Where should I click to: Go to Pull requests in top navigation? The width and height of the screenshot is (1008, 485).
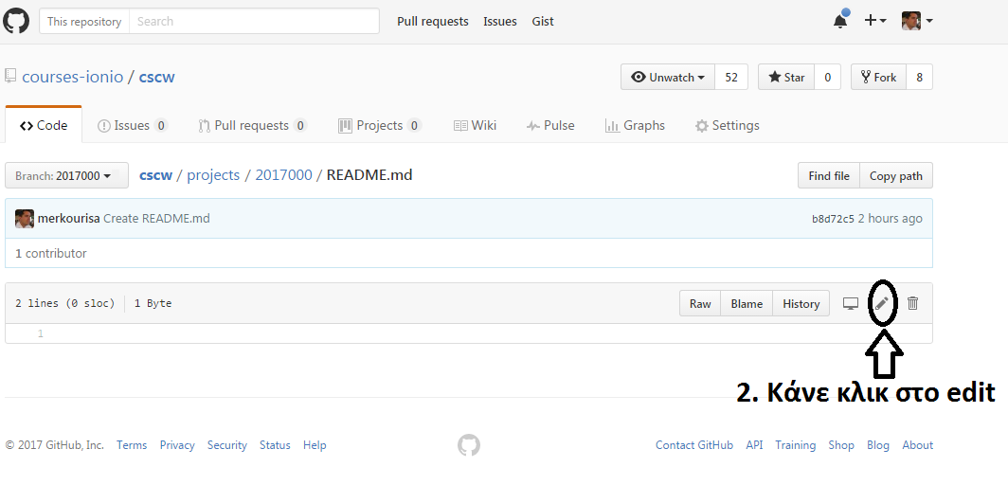coord(433,21)
